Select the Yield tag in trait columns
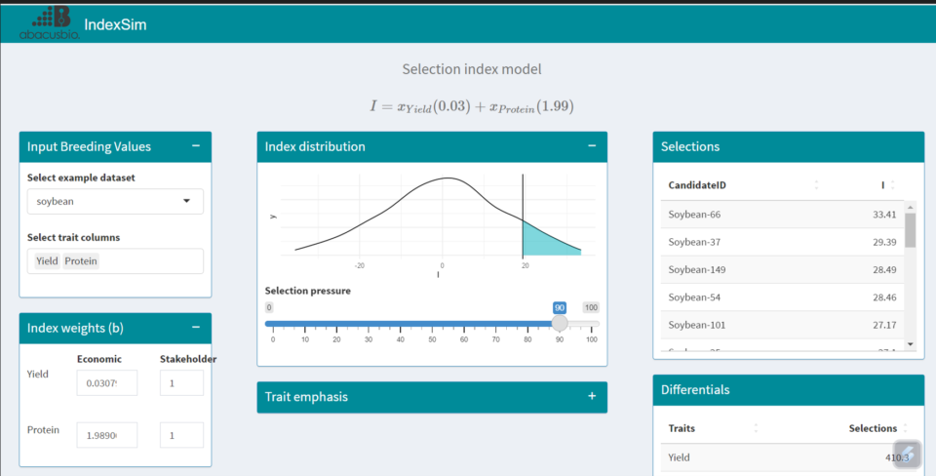The width and height of the screenshot is (936, 476). tap(47, 261)
